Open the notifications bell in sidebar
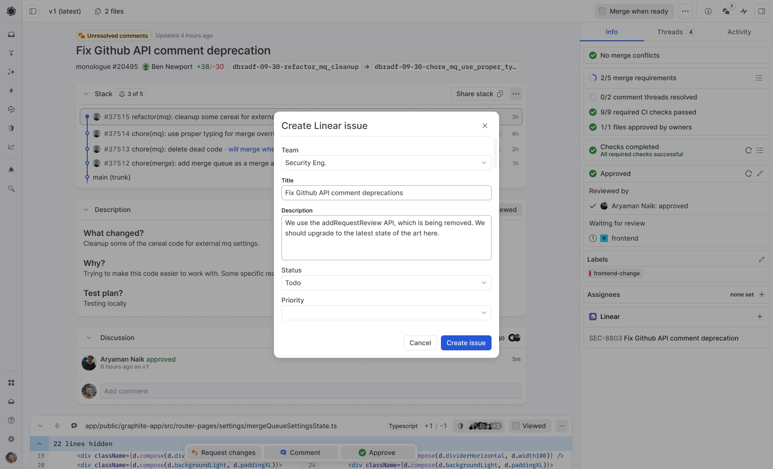 point(11,170)
